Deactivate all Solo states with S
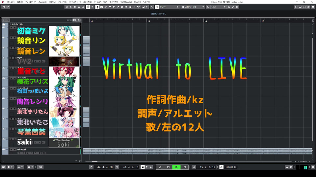Screen dimensions: 316x177 point(71,7)
